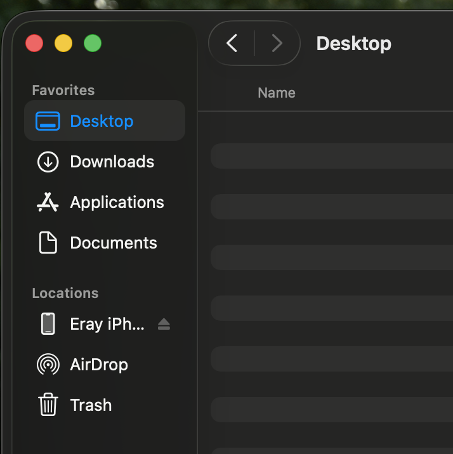Zoom the window with green button
This screenshot has width=453, height=454.
(x=93, y=43)
